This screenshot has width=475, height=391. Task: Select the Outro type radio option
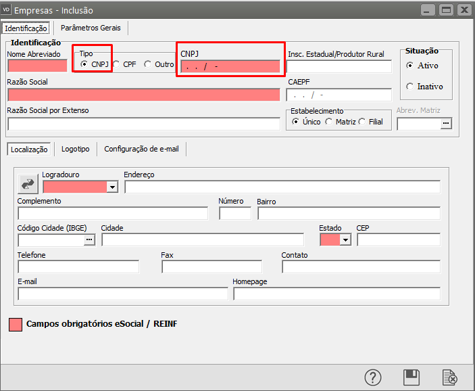(x=147, y=64)
